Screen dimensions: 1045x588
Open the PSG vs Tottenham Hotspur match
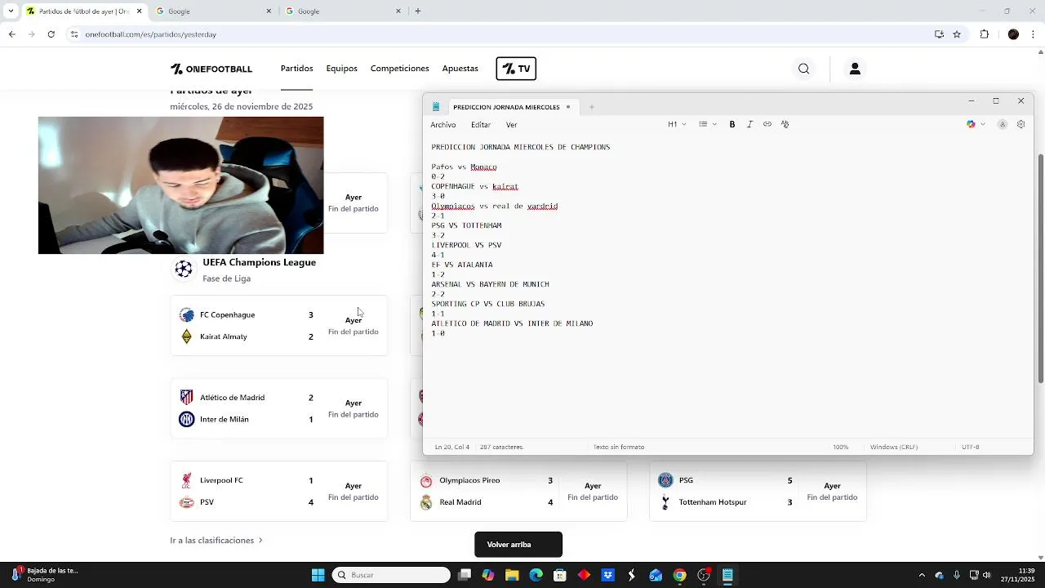tap(758, 491)
